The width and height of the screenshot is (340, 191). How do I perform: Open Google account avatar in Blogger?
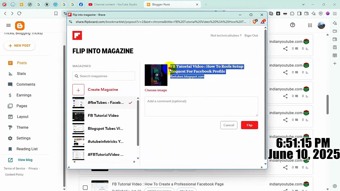(x=321, y=25)
